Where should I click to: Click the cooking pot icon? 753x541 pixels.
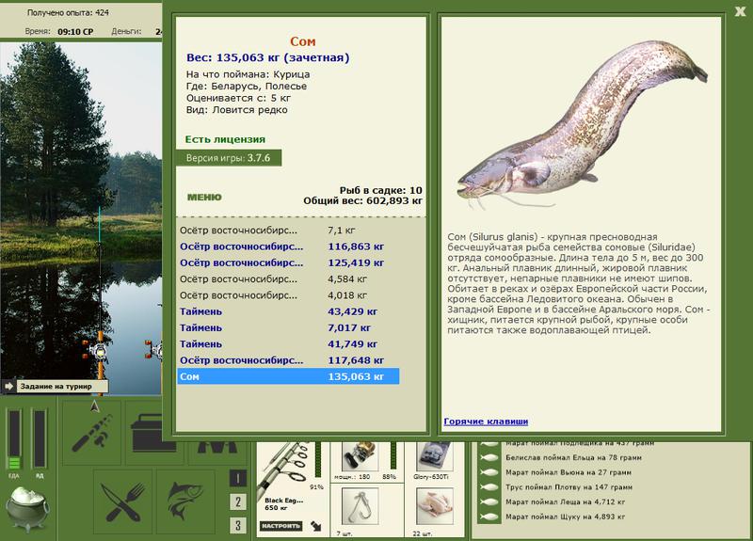27,509
